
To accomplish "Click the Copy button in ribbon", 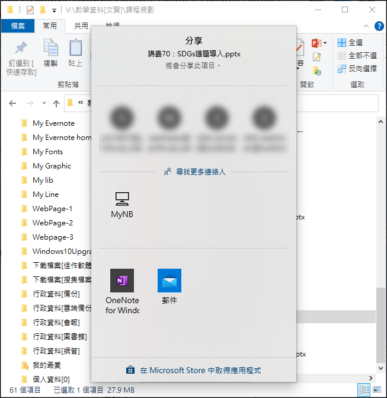I will coord(50,53).
